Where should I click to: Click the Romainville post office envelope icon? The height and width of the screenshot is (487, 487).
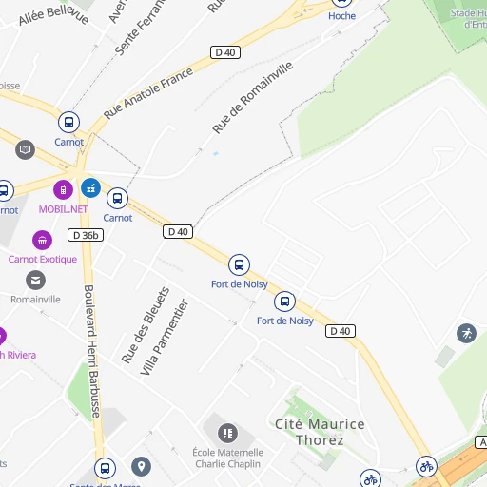35,281
